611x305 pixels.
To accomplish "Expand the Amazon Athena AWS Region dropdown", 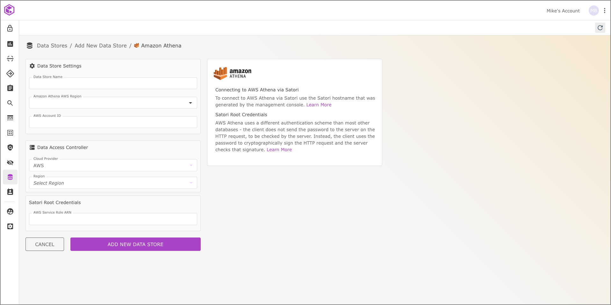I will (x=113, y=103).
